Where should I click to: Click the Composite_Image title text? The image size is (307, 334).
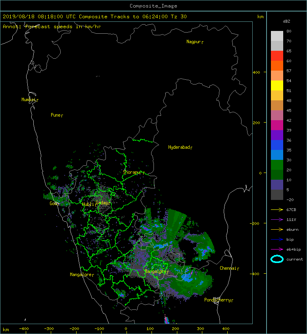click(153, 6)
